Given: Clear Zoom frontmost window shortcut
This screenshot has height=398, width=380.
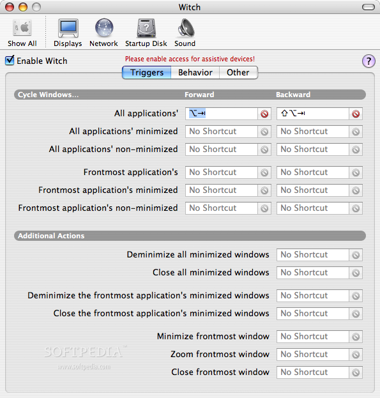Looking at the screenshot, I should coord(356,355).
